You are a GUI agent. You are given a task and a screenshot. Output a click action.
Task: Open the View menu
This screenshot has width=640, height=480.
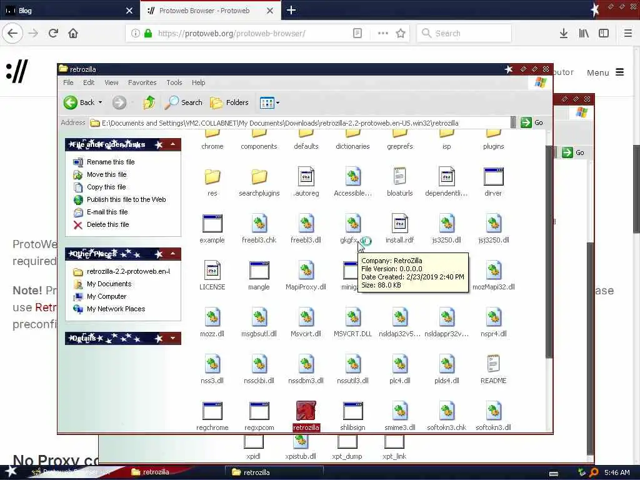(111, 82)
